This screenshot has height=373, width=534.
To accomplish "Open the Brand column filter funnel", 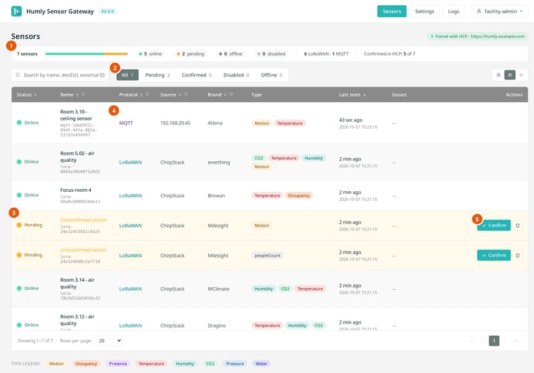I will [231, 95].
